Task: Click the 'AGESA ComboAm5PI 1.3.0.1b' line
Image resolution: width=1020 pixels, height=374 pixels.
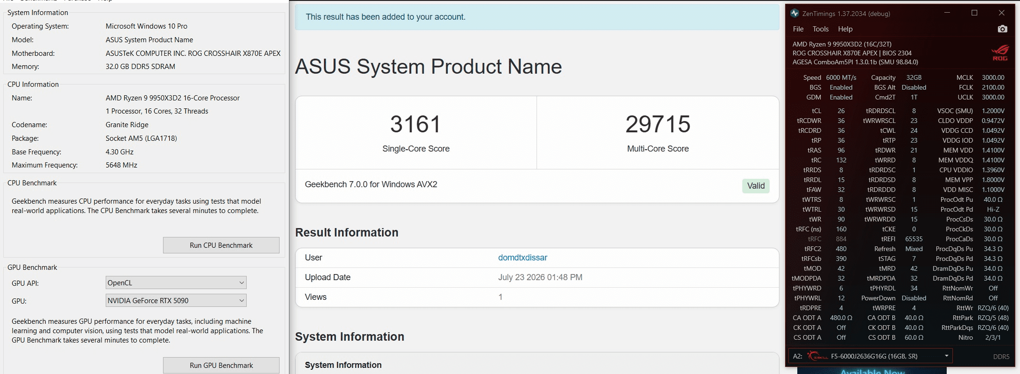Action: pos(856,62)
